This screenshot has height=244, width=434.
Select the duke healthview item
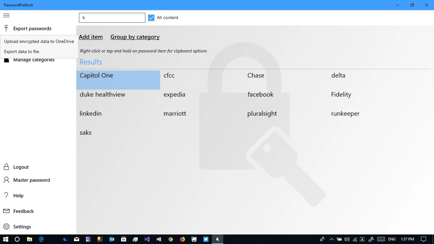(x=118, y=99)
